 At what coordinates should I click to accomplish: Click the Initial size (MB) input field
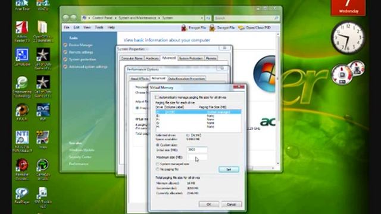197,150
